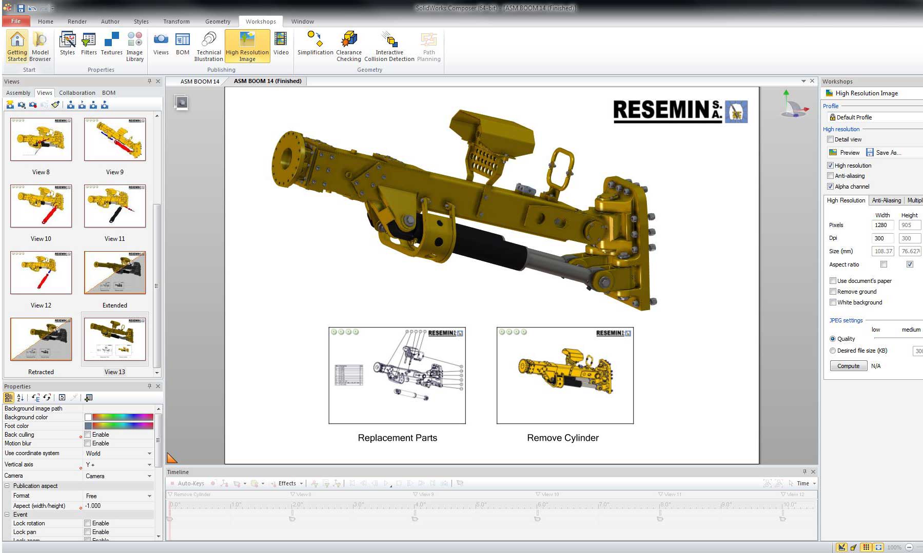The height and width of the screenshot is (553, 923).
Task: Toggle the High Resolution Image workshop
Action: tap(247, 46)
